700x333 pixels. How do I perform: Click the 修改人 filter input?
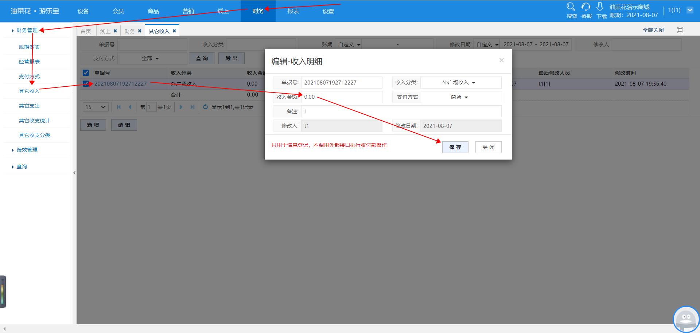pos(647,44)
